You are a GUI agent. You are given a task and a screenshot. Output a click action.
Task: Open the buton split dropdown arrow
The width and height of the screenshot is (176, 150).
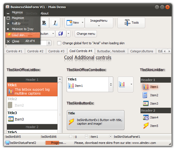click(53, 33)
